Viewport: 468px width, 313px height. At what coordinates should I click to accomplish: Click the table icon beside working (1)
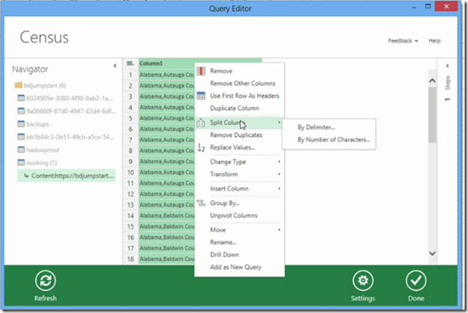coord(21,162)
